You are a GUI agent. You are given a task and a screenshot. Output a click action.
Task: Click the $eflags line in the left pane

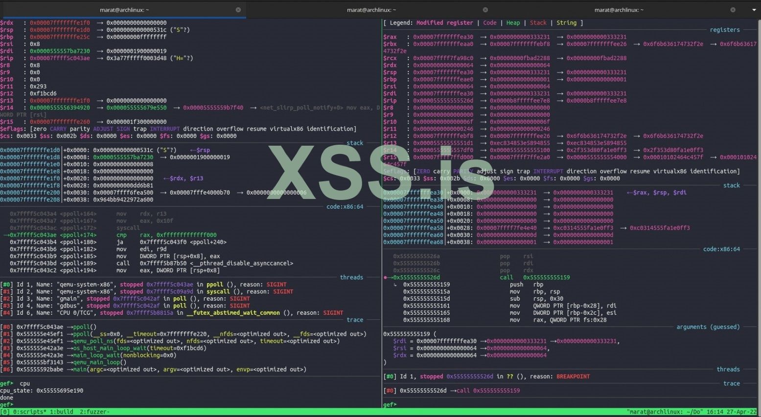pos(178,129)
